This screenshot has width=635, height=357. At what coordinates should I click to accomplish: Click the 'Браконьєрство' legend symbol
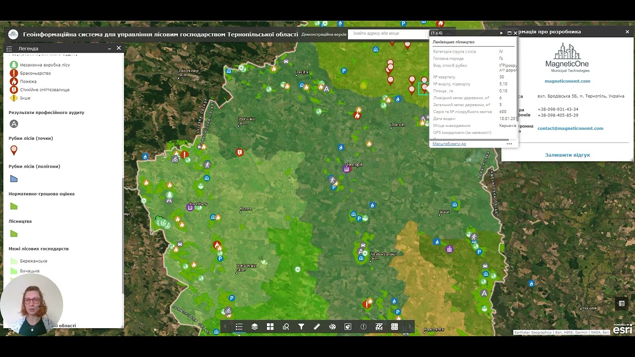tap(14, 73)
